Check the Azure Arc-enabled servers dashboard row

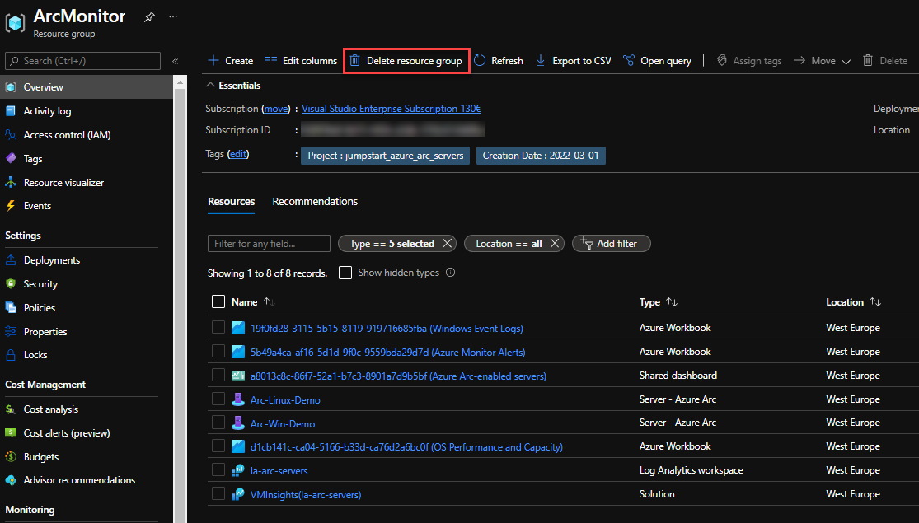point(218,375)
